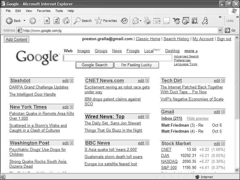Click the Discuss note toolbar icon
The height and width of the screenshot is (180, 240).
click(166, 21)
